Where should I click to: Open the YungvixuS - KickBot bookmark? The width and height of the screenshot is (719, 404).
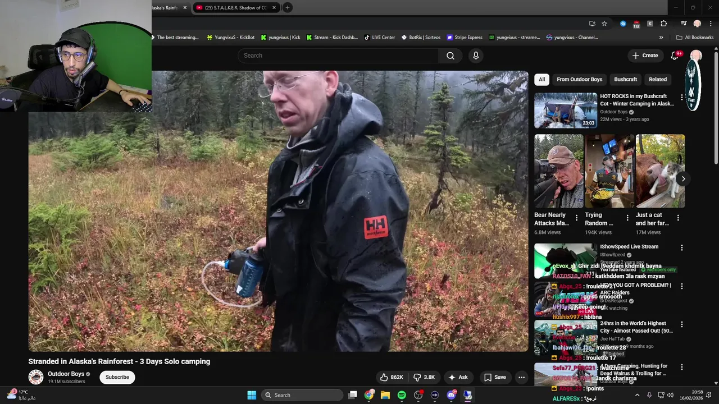[x=231, y=38]
